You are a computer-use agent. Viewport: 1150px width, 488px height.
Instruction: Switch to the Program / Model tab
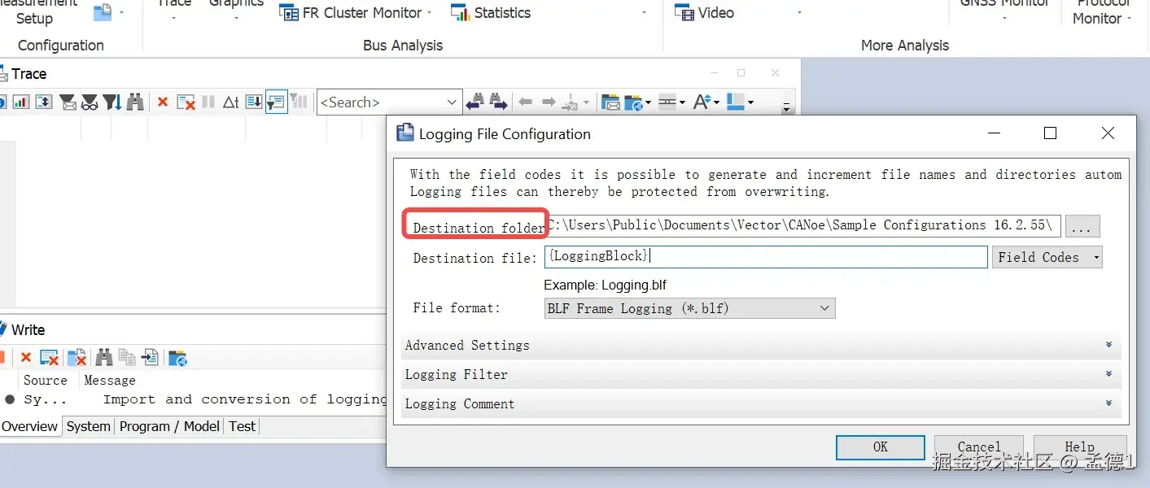click(x=169, y=426)
